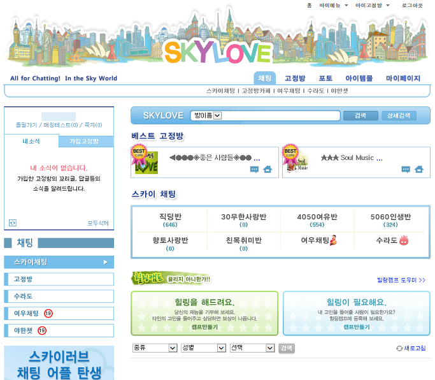The image size is (435, 380).
Task: Click Soul Music BEST cafe thumbnail
Action: pyautogui.click(x=296, y=159)
